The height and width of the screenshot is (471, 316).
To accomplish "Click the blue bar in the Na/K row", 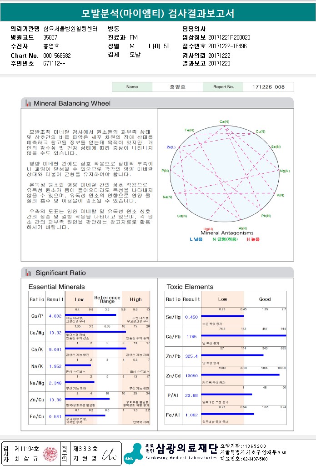I will [78, 365].
